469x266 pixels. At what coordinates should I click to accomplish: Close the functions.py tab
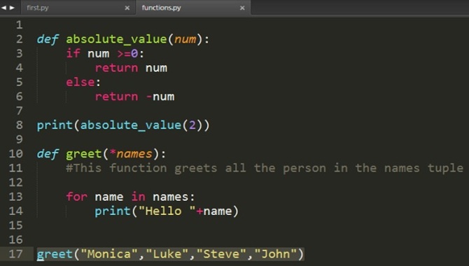click(x=242, y=8)
